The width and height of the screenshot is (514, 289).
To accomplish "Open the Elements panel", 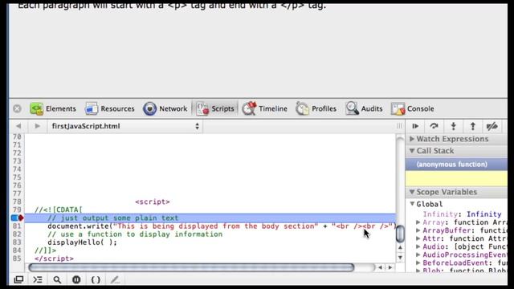I will pyautogui.click(x=53, y=108).
